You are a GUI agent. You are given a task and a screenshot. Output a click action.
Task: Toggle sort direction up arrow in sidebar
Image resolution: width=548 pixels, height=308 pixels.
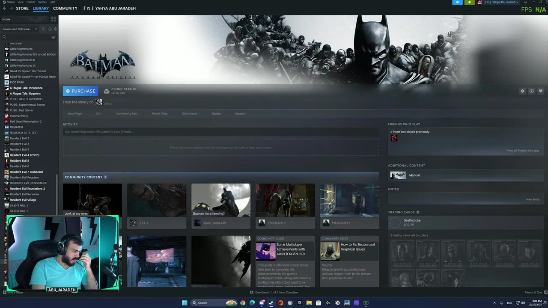pyautogui.click(x=43, y=29)
